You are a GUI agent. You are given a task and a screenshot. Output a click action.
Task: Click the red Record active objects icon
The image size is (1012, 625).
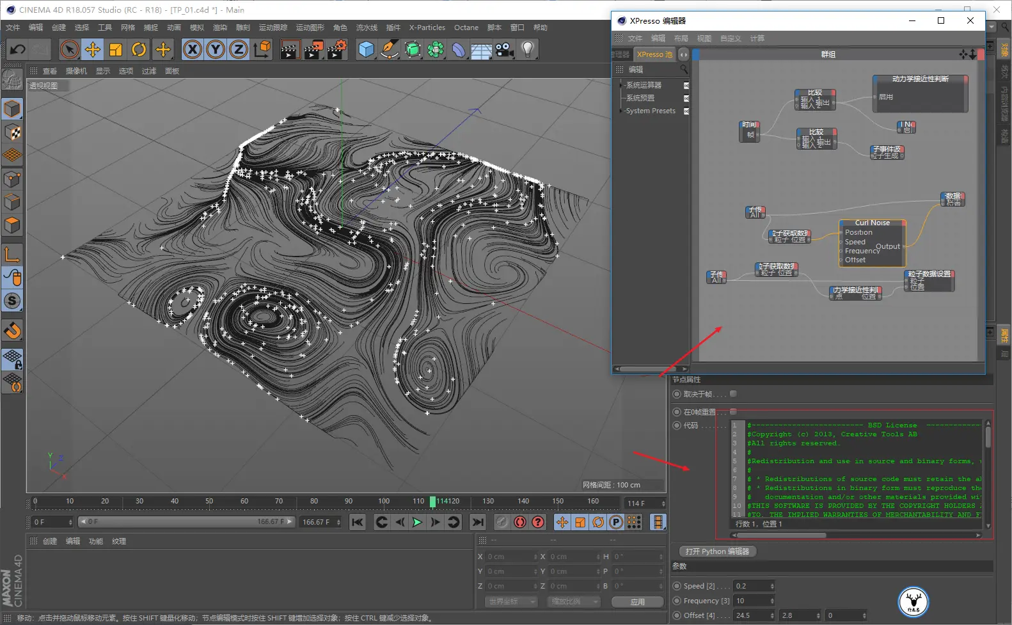[x=520, y=522]
